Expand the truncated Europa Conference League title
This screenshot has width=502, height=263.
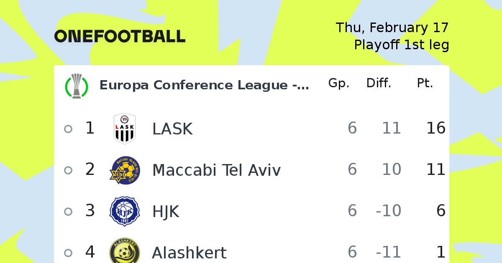click(x=204, y=85)
